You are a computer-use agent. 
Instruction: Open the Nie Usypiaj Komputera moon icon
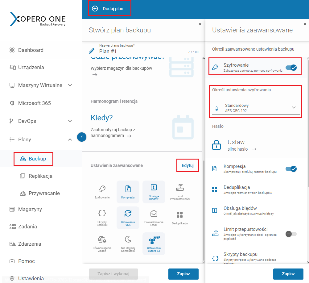pos(128,239)
